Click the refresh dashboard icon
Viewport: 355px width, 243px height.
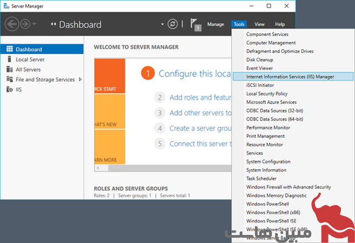173,24
